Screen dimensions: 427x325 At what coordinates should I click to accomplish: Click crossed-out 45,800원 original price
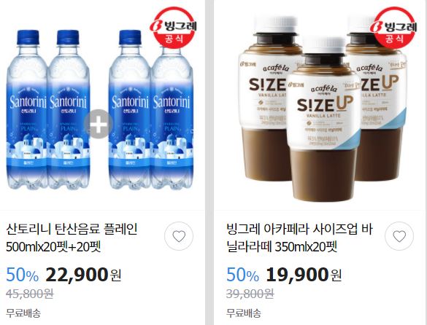[x=30, y=294]
